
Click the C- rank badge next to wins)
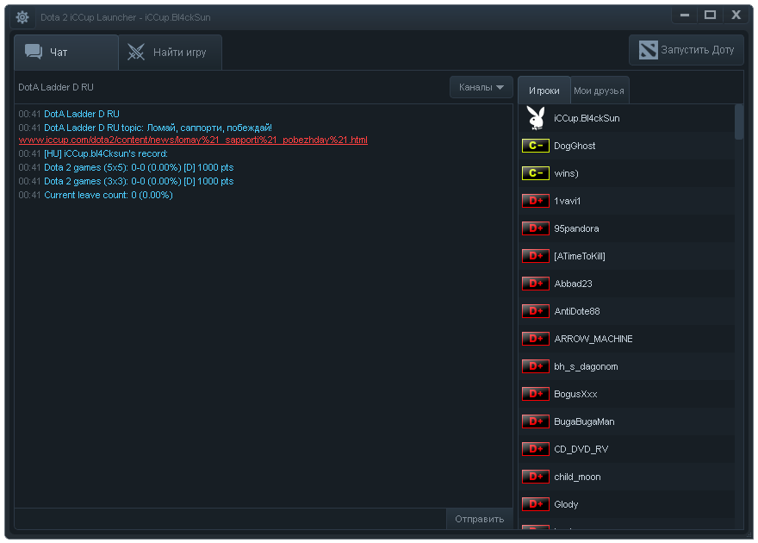(x=535, y=173)
